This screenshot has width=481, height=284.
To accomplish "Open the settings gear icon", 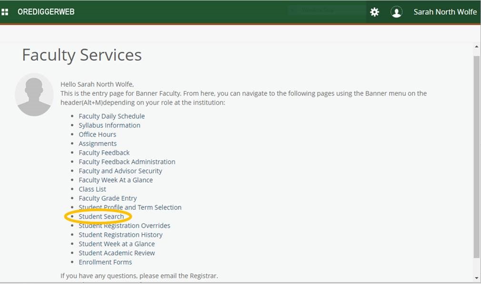I will pos(375,12).
